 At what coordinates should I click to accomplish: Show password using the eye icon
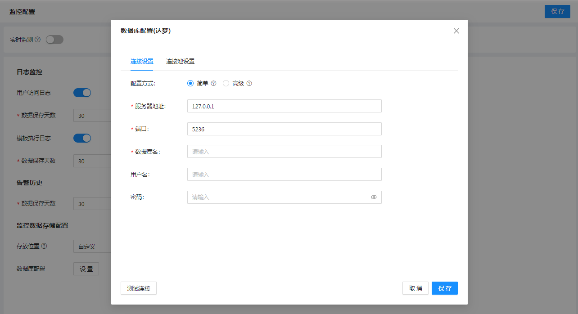(x=374, y=197)
